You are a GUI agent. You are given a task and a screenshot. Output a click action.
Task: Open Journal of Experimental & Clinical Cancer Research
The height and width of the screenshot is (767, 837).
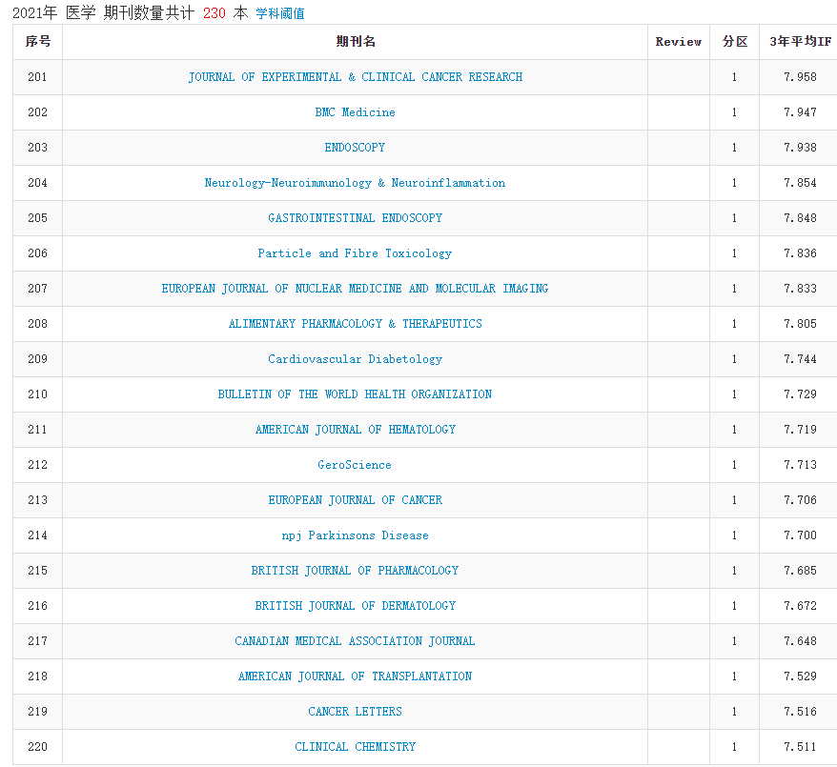click(x=355, y=77)
